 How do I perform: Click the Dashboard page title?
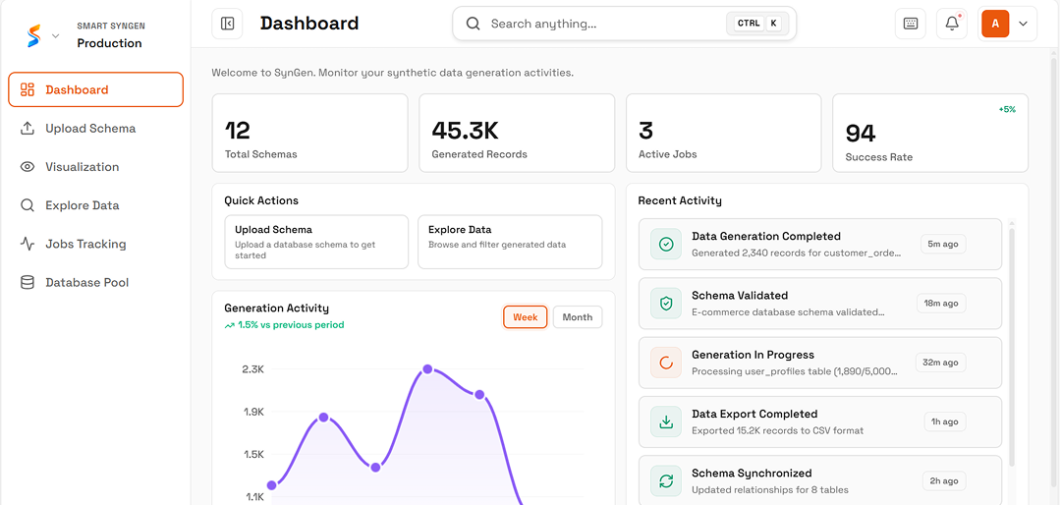(x=309, y=23)
